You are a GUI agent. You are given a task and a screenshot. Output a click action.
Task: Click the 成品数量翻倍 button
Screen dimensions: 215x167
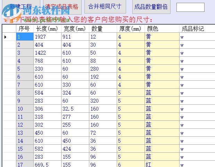[151, 7]
